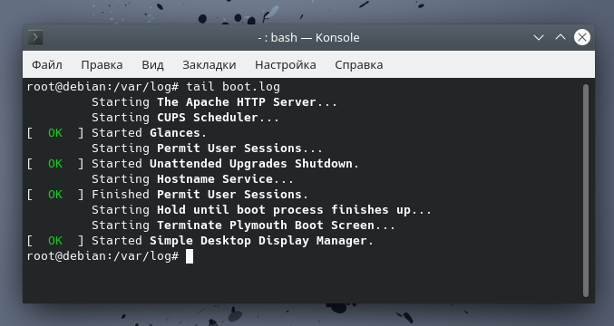Screen dimensions: 614x326
Task: Open the Справка menu
Action: tap(358, 64)
